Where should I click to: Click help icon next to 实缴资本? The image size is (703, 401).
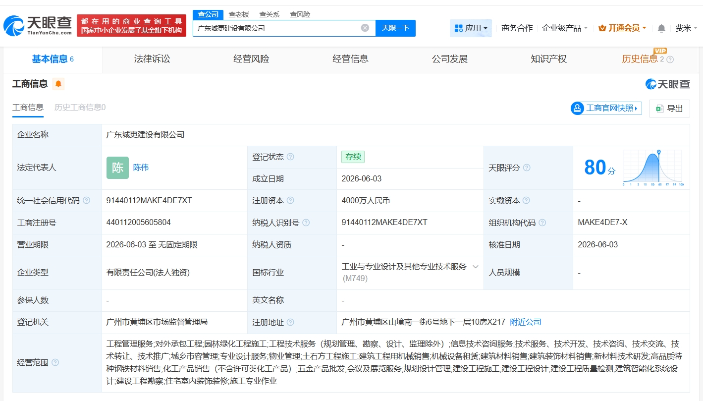coord(526,200)
